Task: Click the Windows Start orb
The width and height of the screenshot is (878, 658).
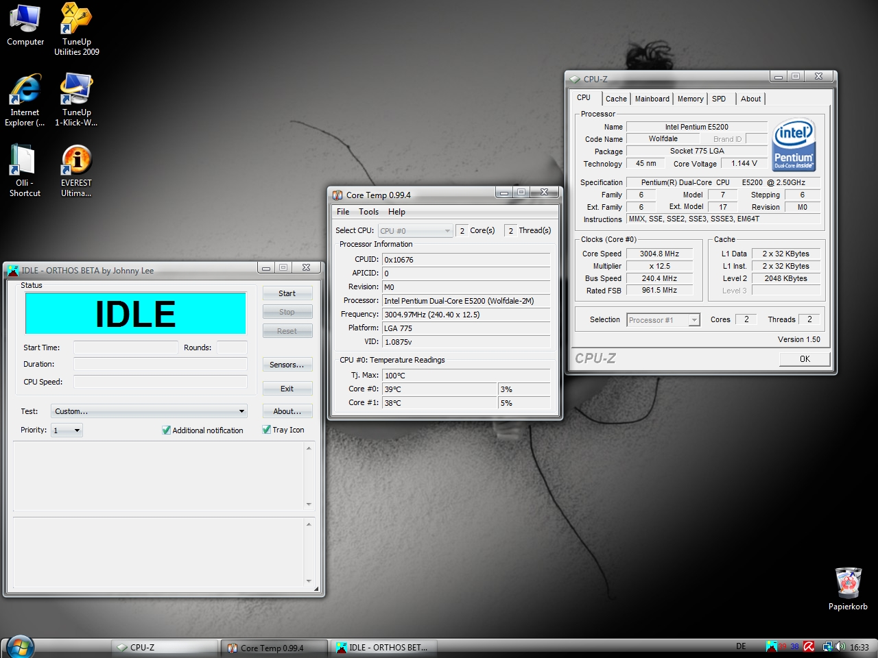Action: tap(19, 646)
